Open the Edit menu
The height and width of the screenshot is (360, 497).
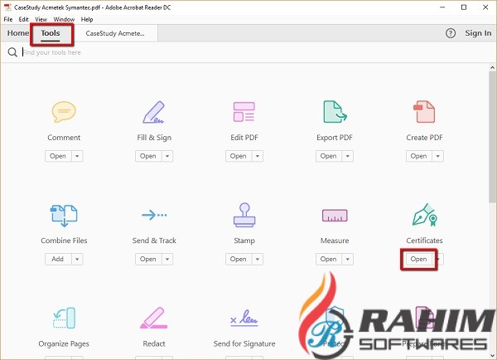point(23,19)
